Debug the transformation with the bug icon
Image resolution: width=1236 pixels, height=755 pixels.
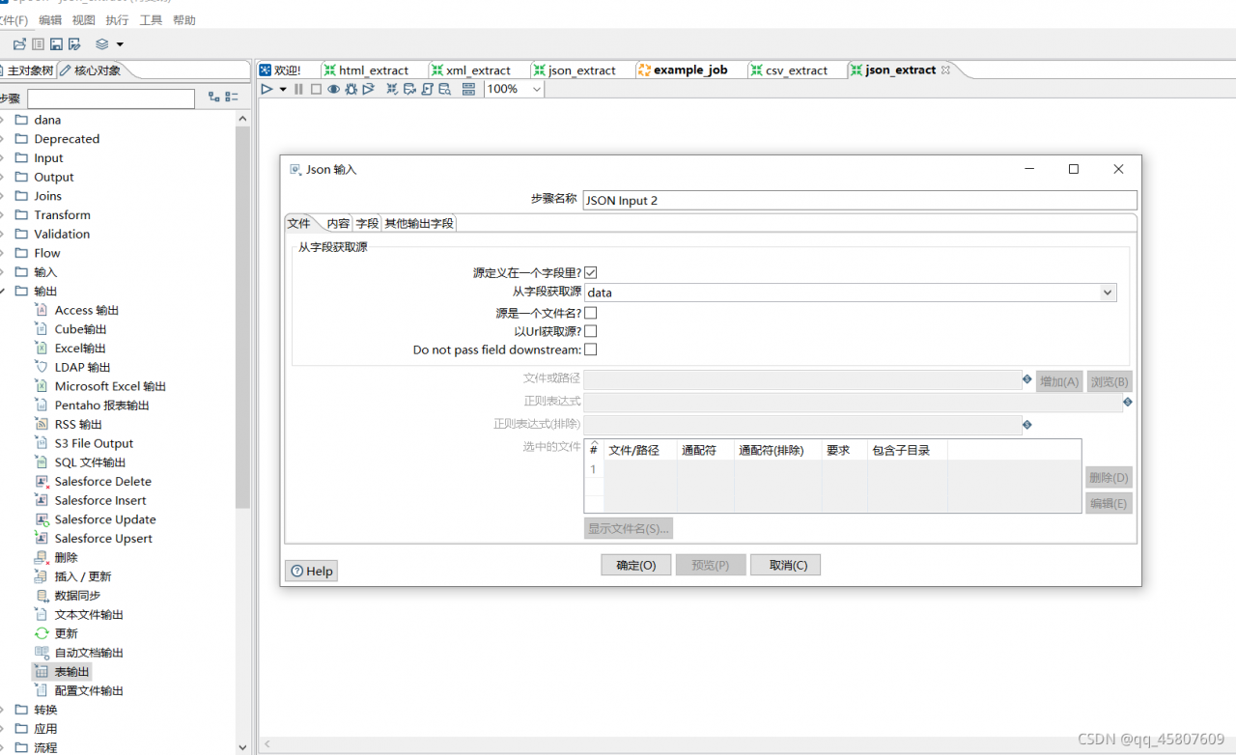pos(351,89)
